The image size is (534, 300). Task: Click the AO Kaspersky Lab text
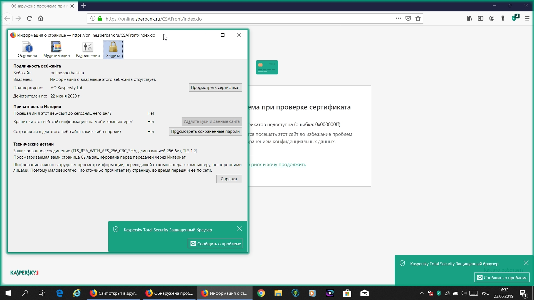(x=67, y=88)
